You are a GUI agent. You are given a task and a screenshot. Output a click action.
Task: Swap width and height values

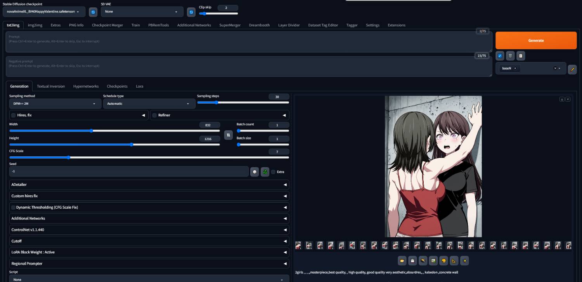click(229, 135)
